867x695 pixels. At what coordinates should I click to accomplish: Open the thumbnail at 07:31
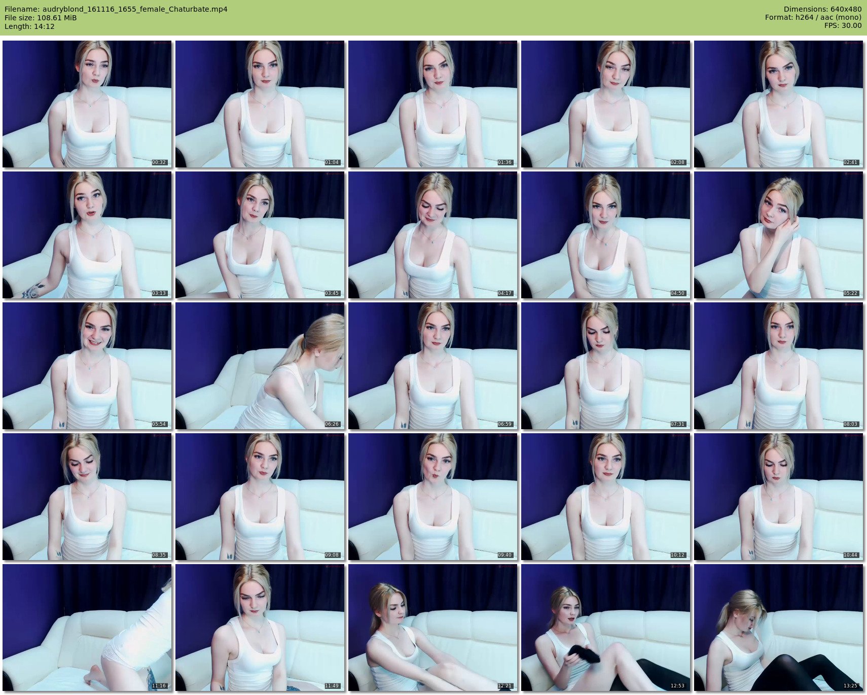pos(605,366)
